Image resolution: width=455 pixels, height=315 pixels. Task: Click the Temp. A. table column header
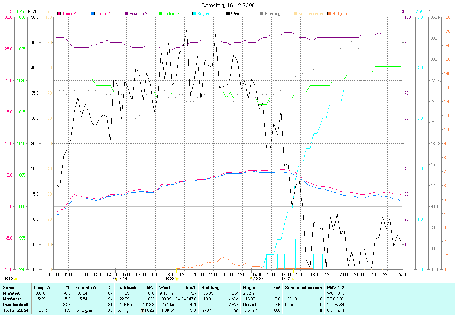tap(42, 288)
